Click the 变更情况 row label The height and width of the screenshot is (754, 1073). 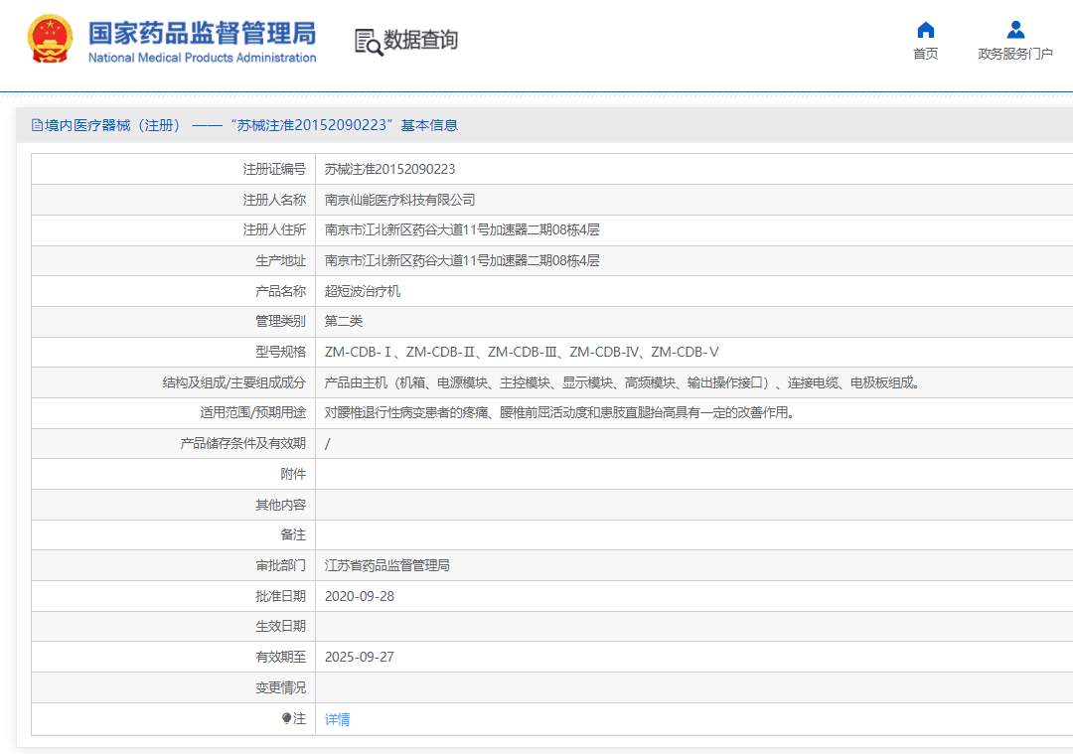tap(280, 687)
